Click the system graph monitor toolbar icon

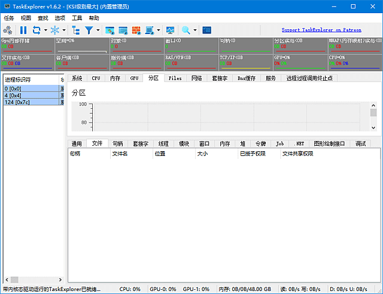pyautogui.click(x=171, y=30)
